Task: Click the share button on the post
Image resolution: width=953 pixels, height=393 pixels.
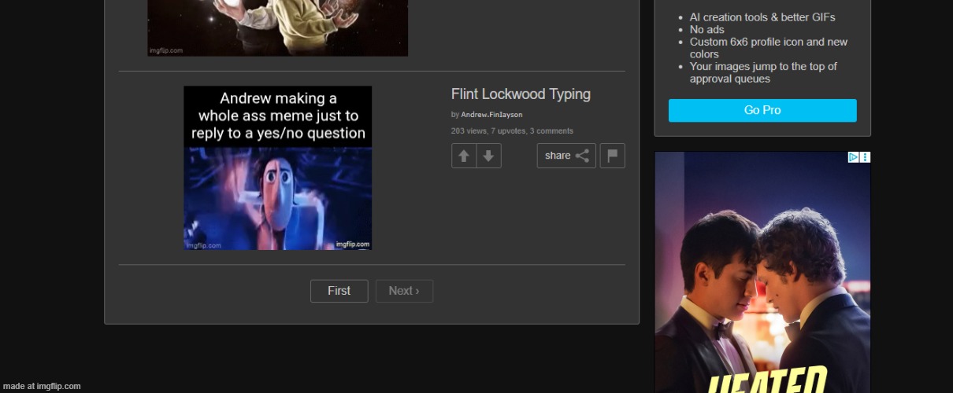Action: pyautogui.click(x=566, y=156)
